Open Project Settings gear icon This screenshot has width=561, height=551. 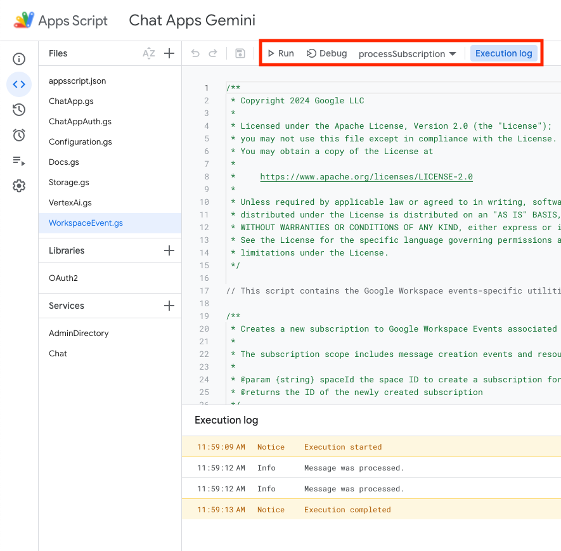19,186
